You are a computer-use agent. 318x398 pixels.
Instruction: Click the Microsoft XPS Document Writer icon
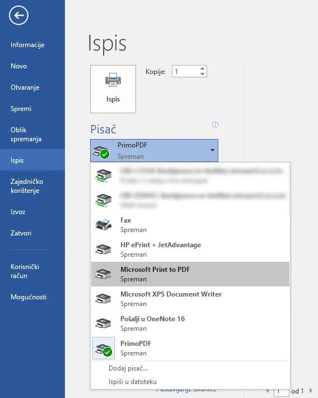pos(103,298)
